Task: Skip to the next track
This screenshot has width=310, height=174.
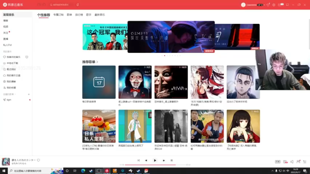Action: click(x=164, y=160)
